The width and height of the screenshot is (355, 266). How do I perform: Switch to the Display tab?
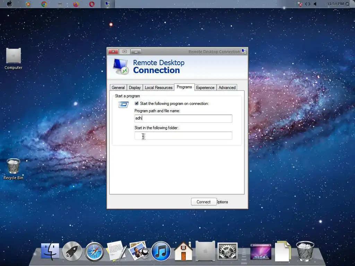click(135, 88)
